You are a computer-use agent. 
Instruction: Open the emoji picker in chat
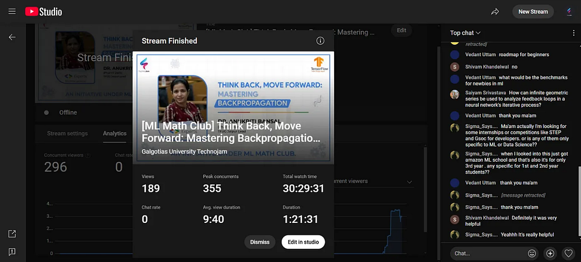(532, 253)
